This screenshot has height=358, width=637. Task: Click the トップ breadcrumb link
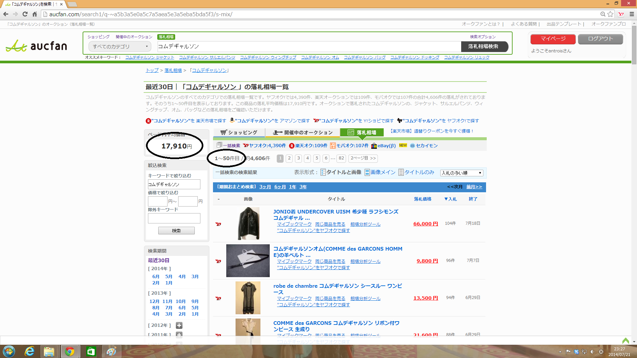pyautogui.click(x=152, y=70)
